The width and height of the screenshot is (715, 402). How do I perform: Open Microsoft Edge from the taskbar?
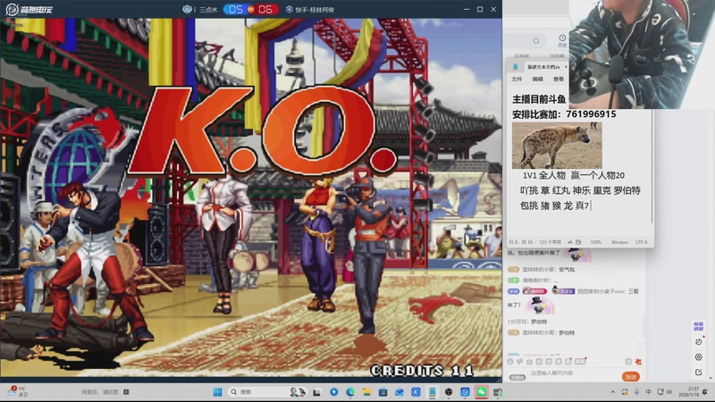point(350,392)
